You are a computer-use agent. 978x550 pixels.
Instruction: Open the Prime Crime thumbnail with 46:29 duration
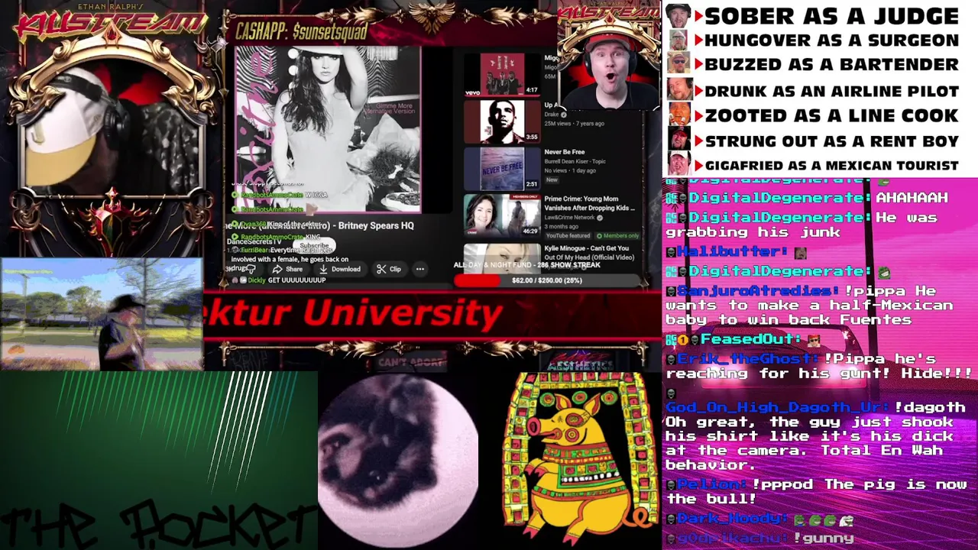(501, 215)
